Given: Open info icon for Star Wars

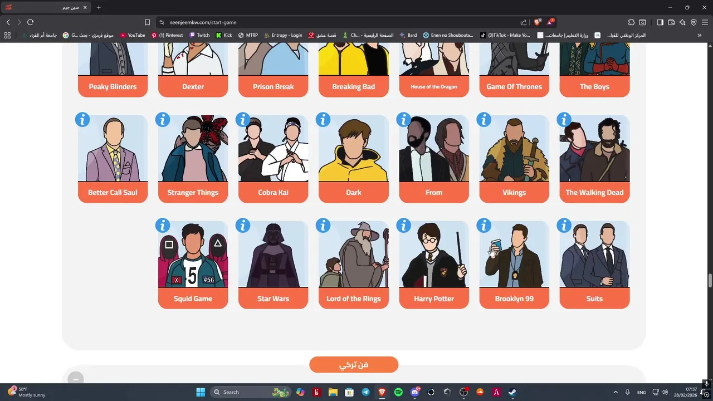Looking at the screenshot, I should [242, 226].
